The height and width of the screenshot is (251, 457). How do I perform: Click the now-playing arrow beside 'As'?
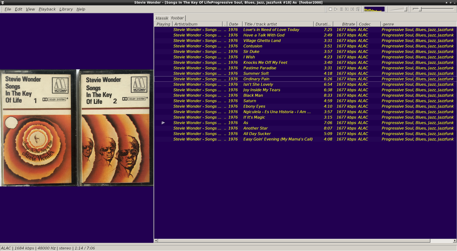click(164, 123)
